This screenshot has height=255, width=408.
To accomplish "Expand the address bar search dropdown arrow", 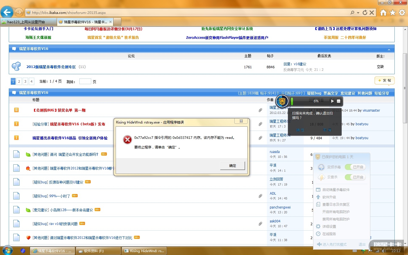I will pyautogui.click(x=358, y=13).
